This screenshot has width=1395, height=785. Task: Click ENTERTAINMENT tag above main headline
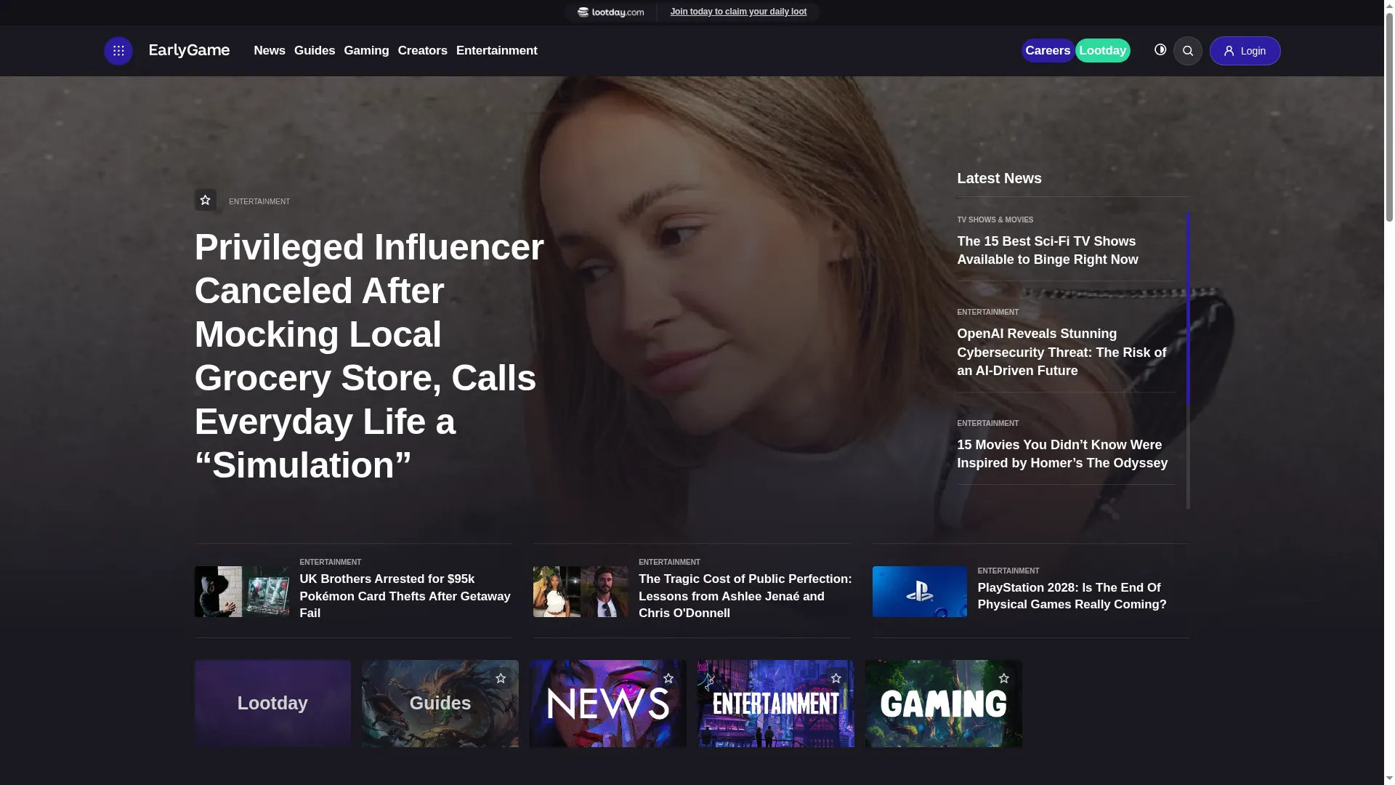click(x=259, y=202)
